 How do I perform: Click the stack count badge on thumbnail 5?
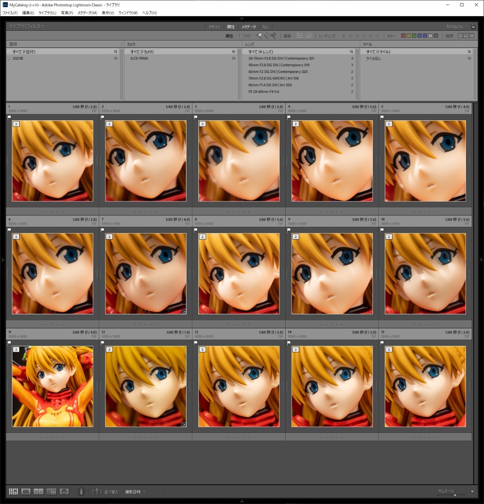click(389, 124)
